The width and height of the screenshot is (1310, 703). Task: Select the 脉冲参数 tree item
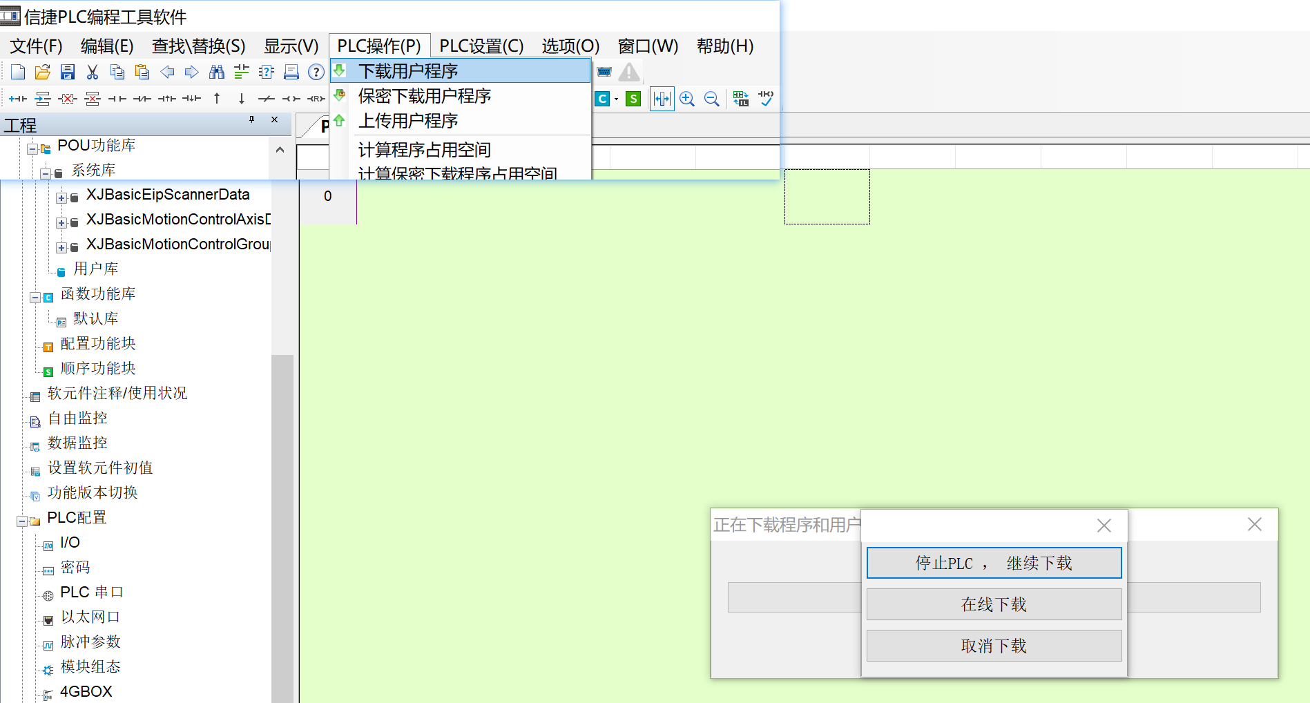coord(90,642)
